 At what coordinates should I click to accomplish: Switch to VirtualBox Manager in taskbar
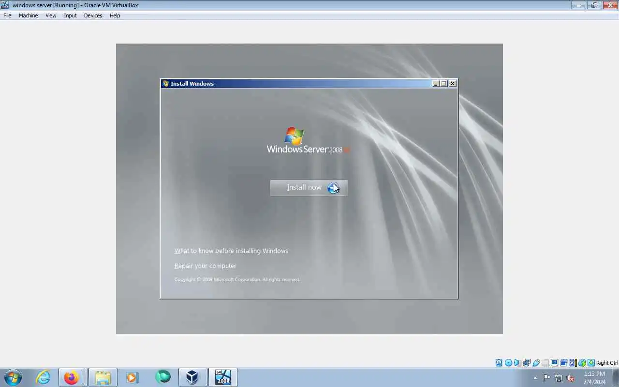click(192, 377)
